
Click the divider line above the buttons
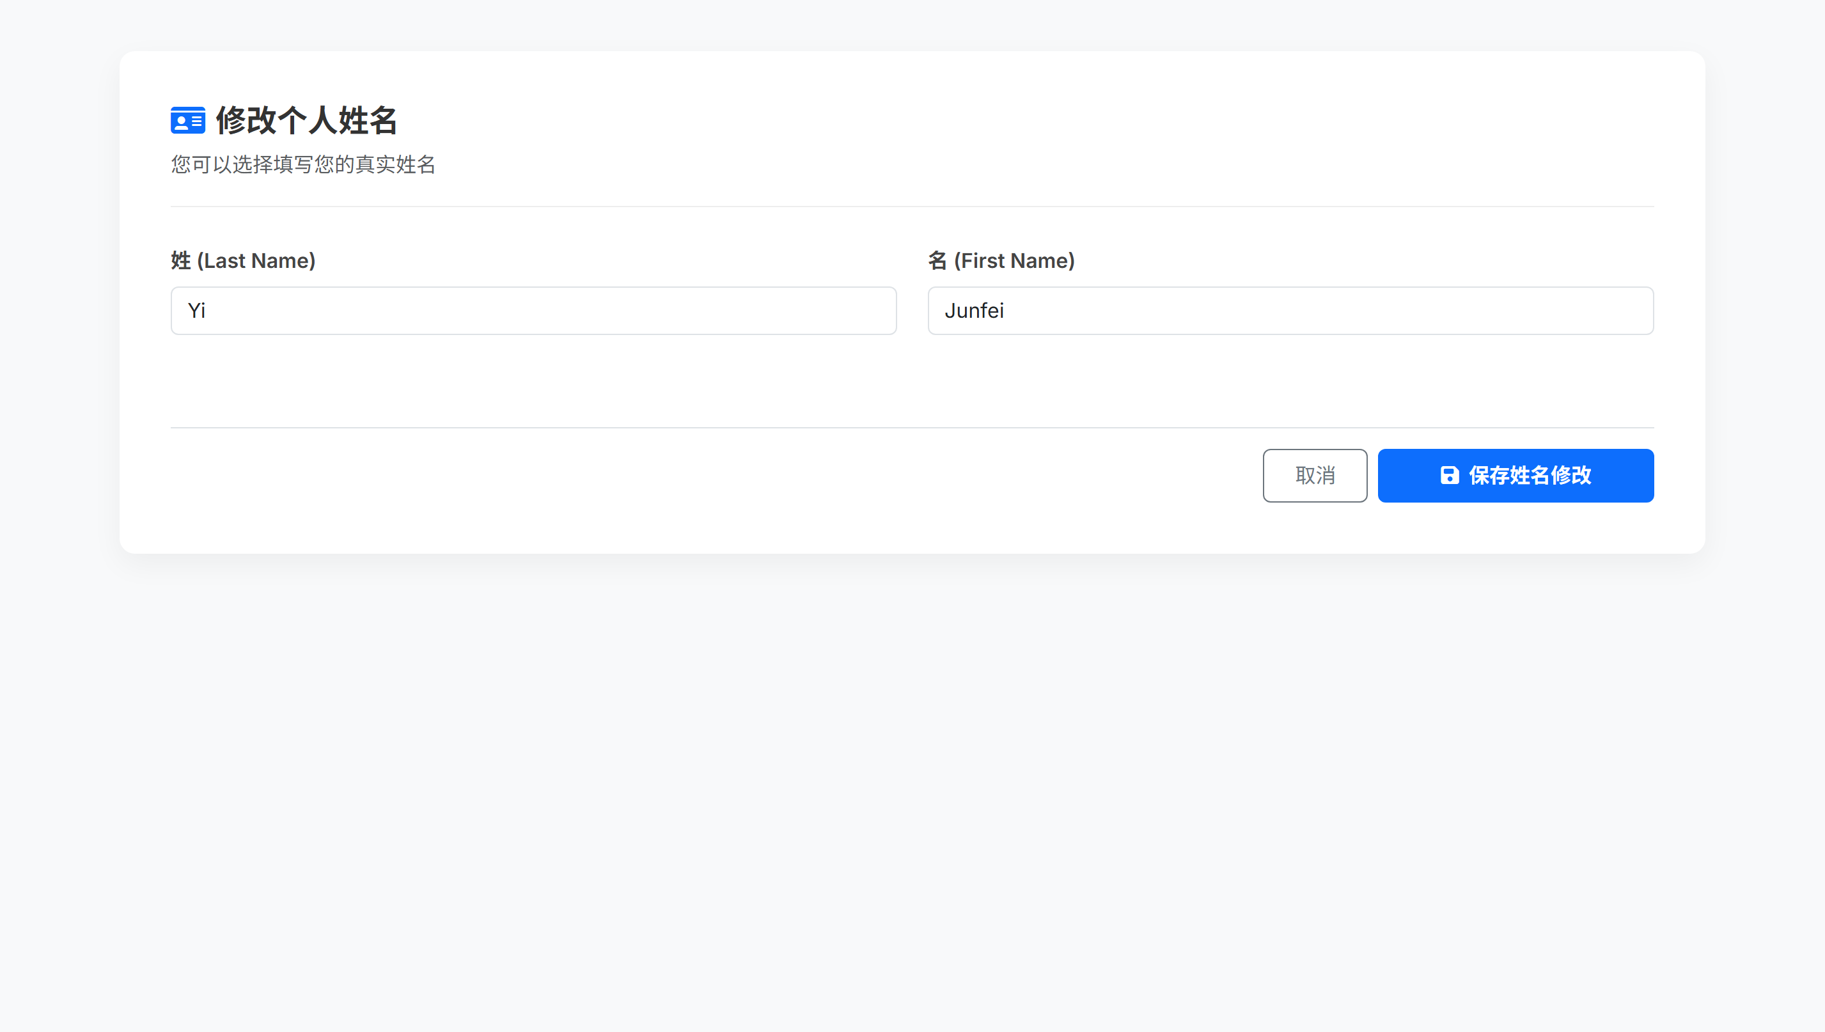[x=912, y=427]
